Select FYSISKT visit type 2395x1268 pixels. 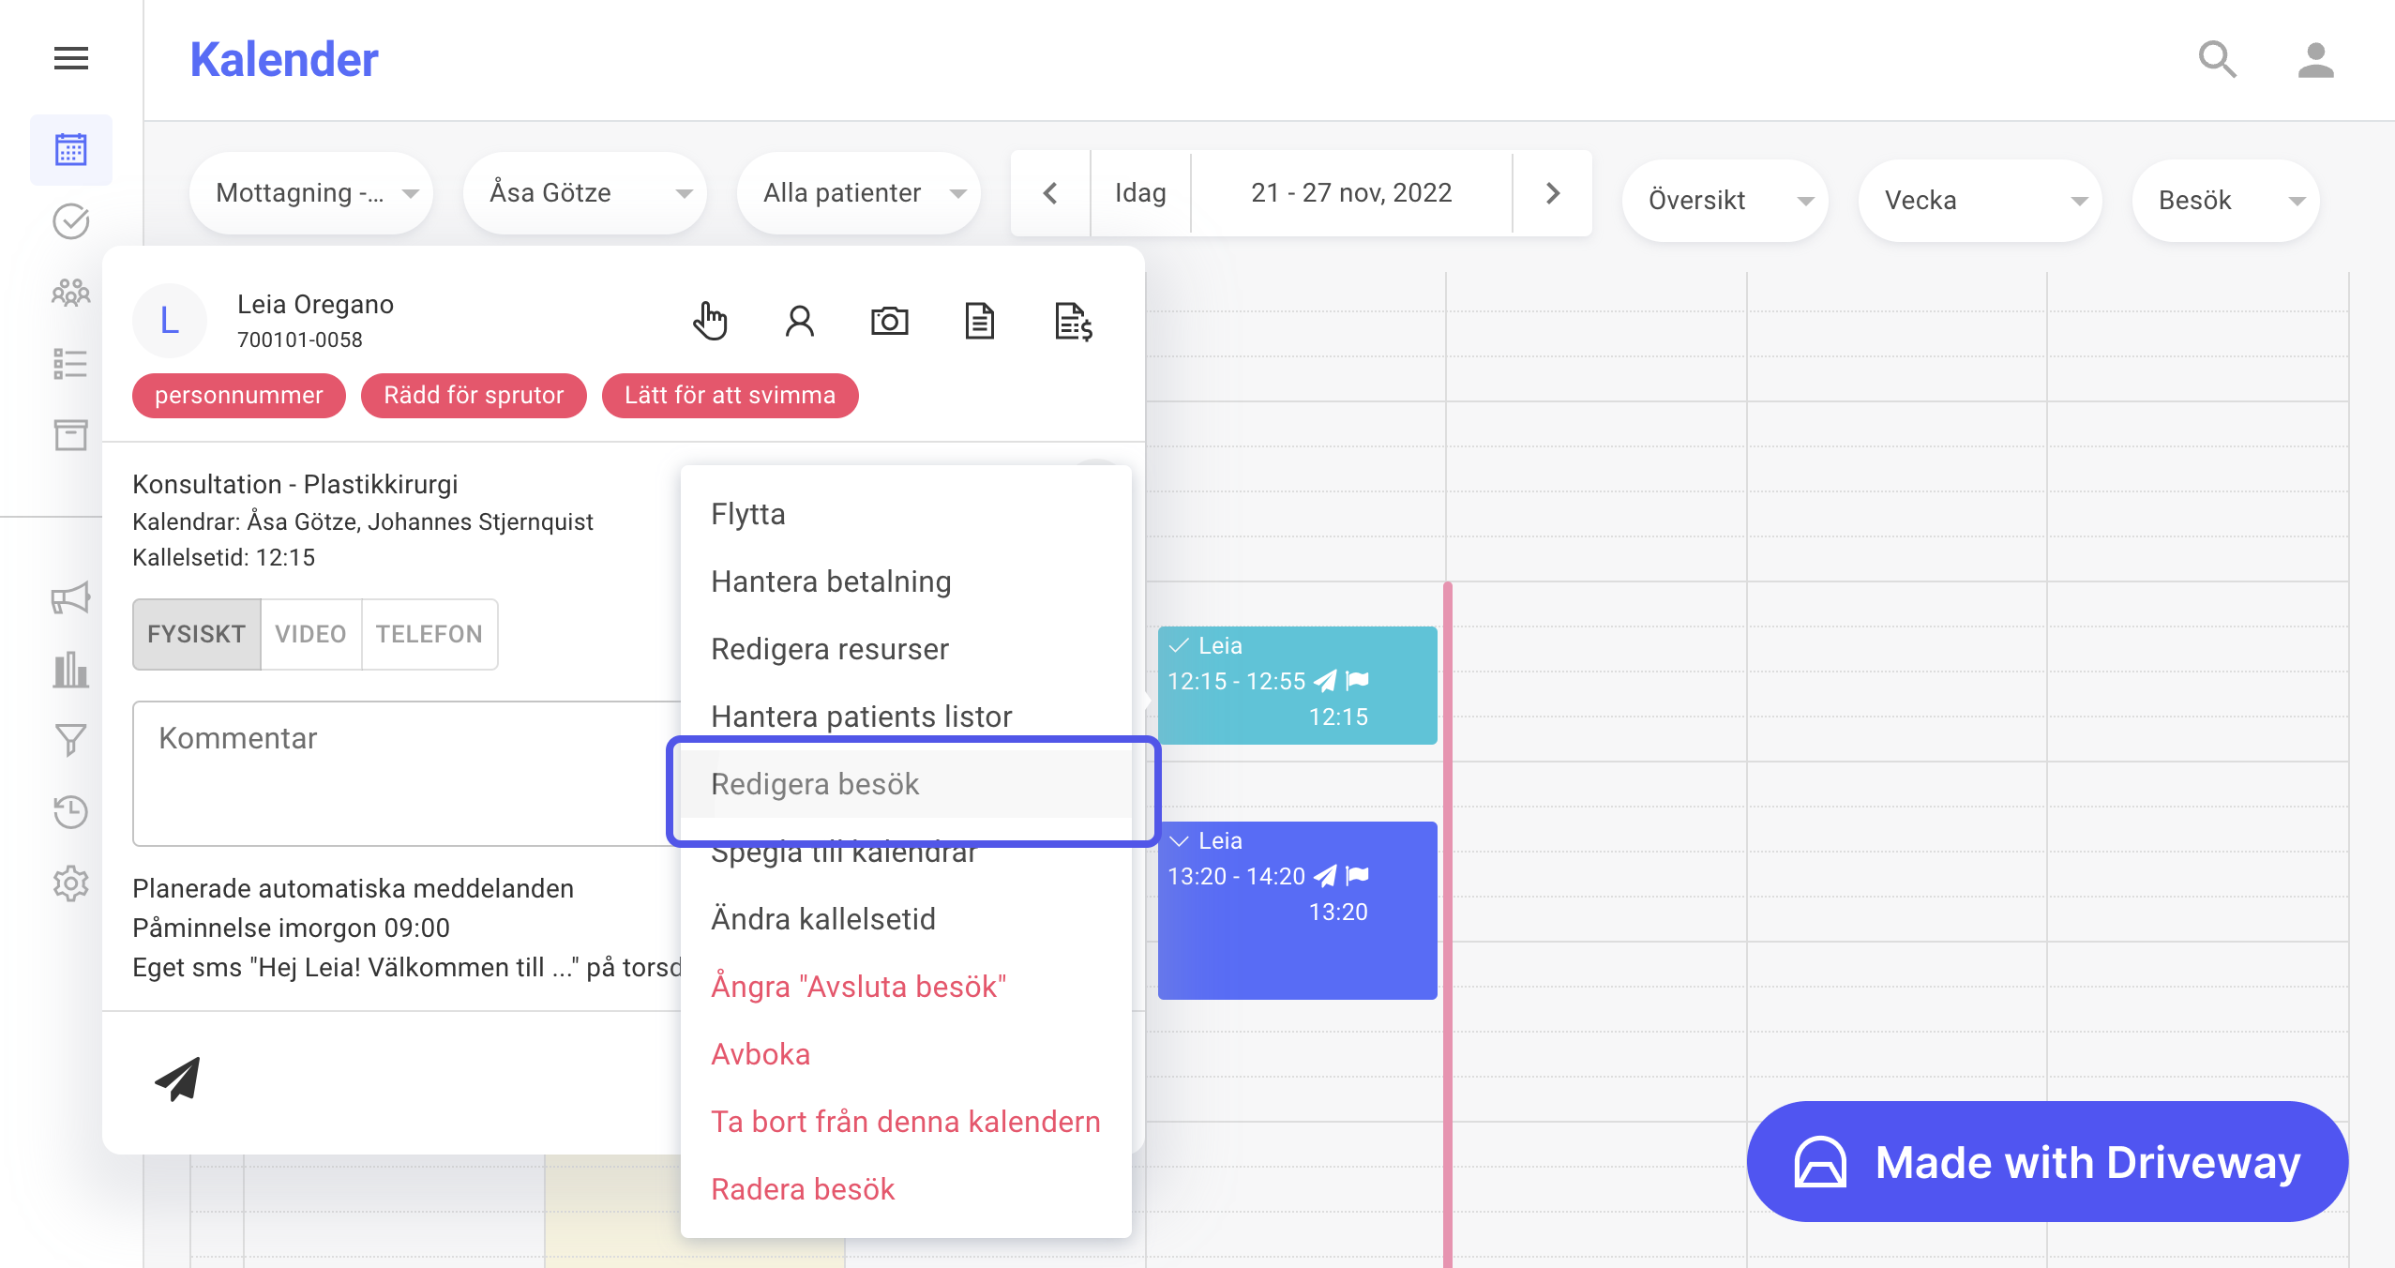click(x=197, y=635)
